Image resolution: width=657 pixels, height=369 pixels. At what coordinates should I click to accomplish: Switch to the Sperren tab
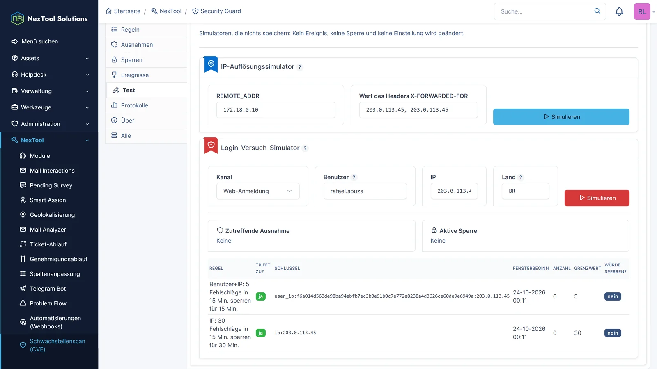point(146,60)
